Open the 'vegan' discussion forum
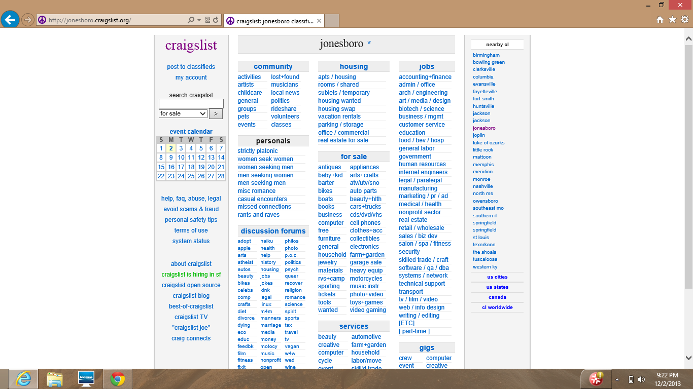 click(x=292, y=346)
